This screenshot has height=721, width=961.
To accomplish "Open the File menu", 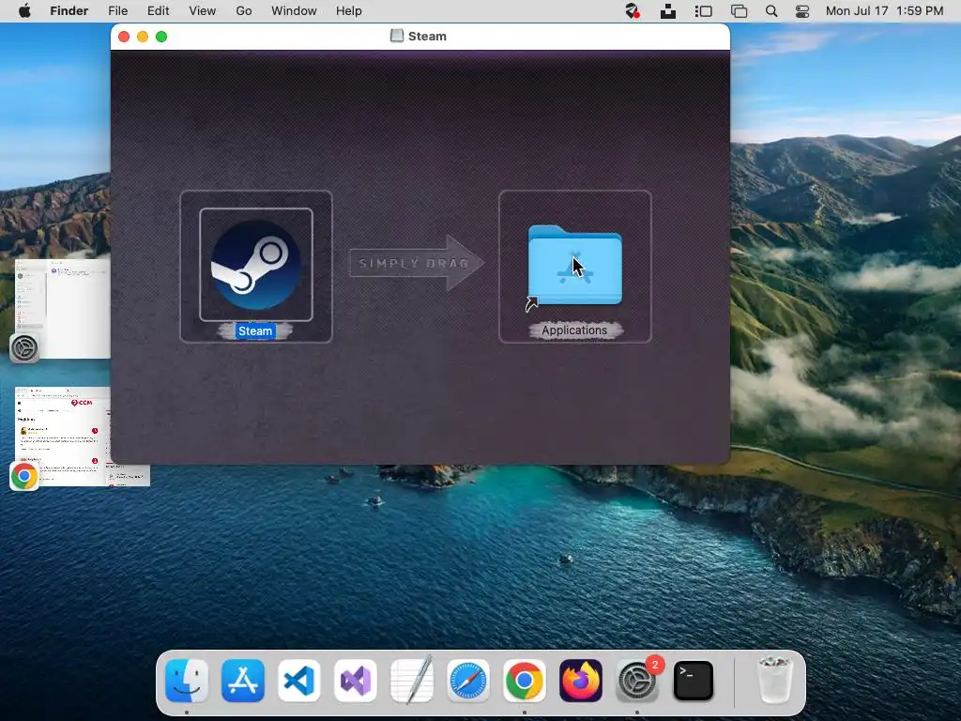I will (x=117, y=11).
